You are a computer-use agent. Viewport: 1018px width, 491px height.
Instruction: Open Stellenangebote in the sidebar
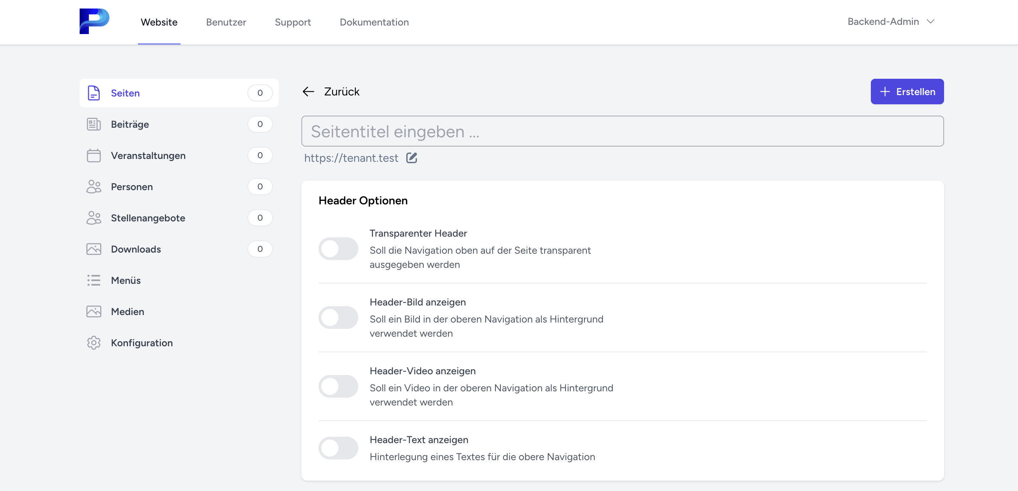[x=148, y=218]
